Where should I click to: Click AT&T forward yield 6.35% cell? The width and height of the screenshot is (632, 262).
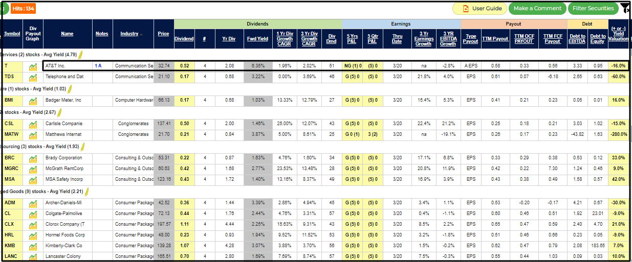coord(257,66)
